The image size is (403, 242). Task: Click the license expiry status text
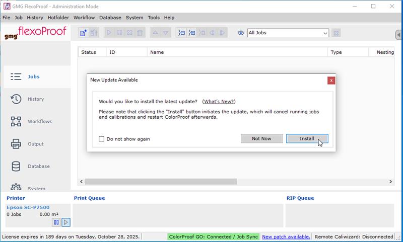point(71,237)
